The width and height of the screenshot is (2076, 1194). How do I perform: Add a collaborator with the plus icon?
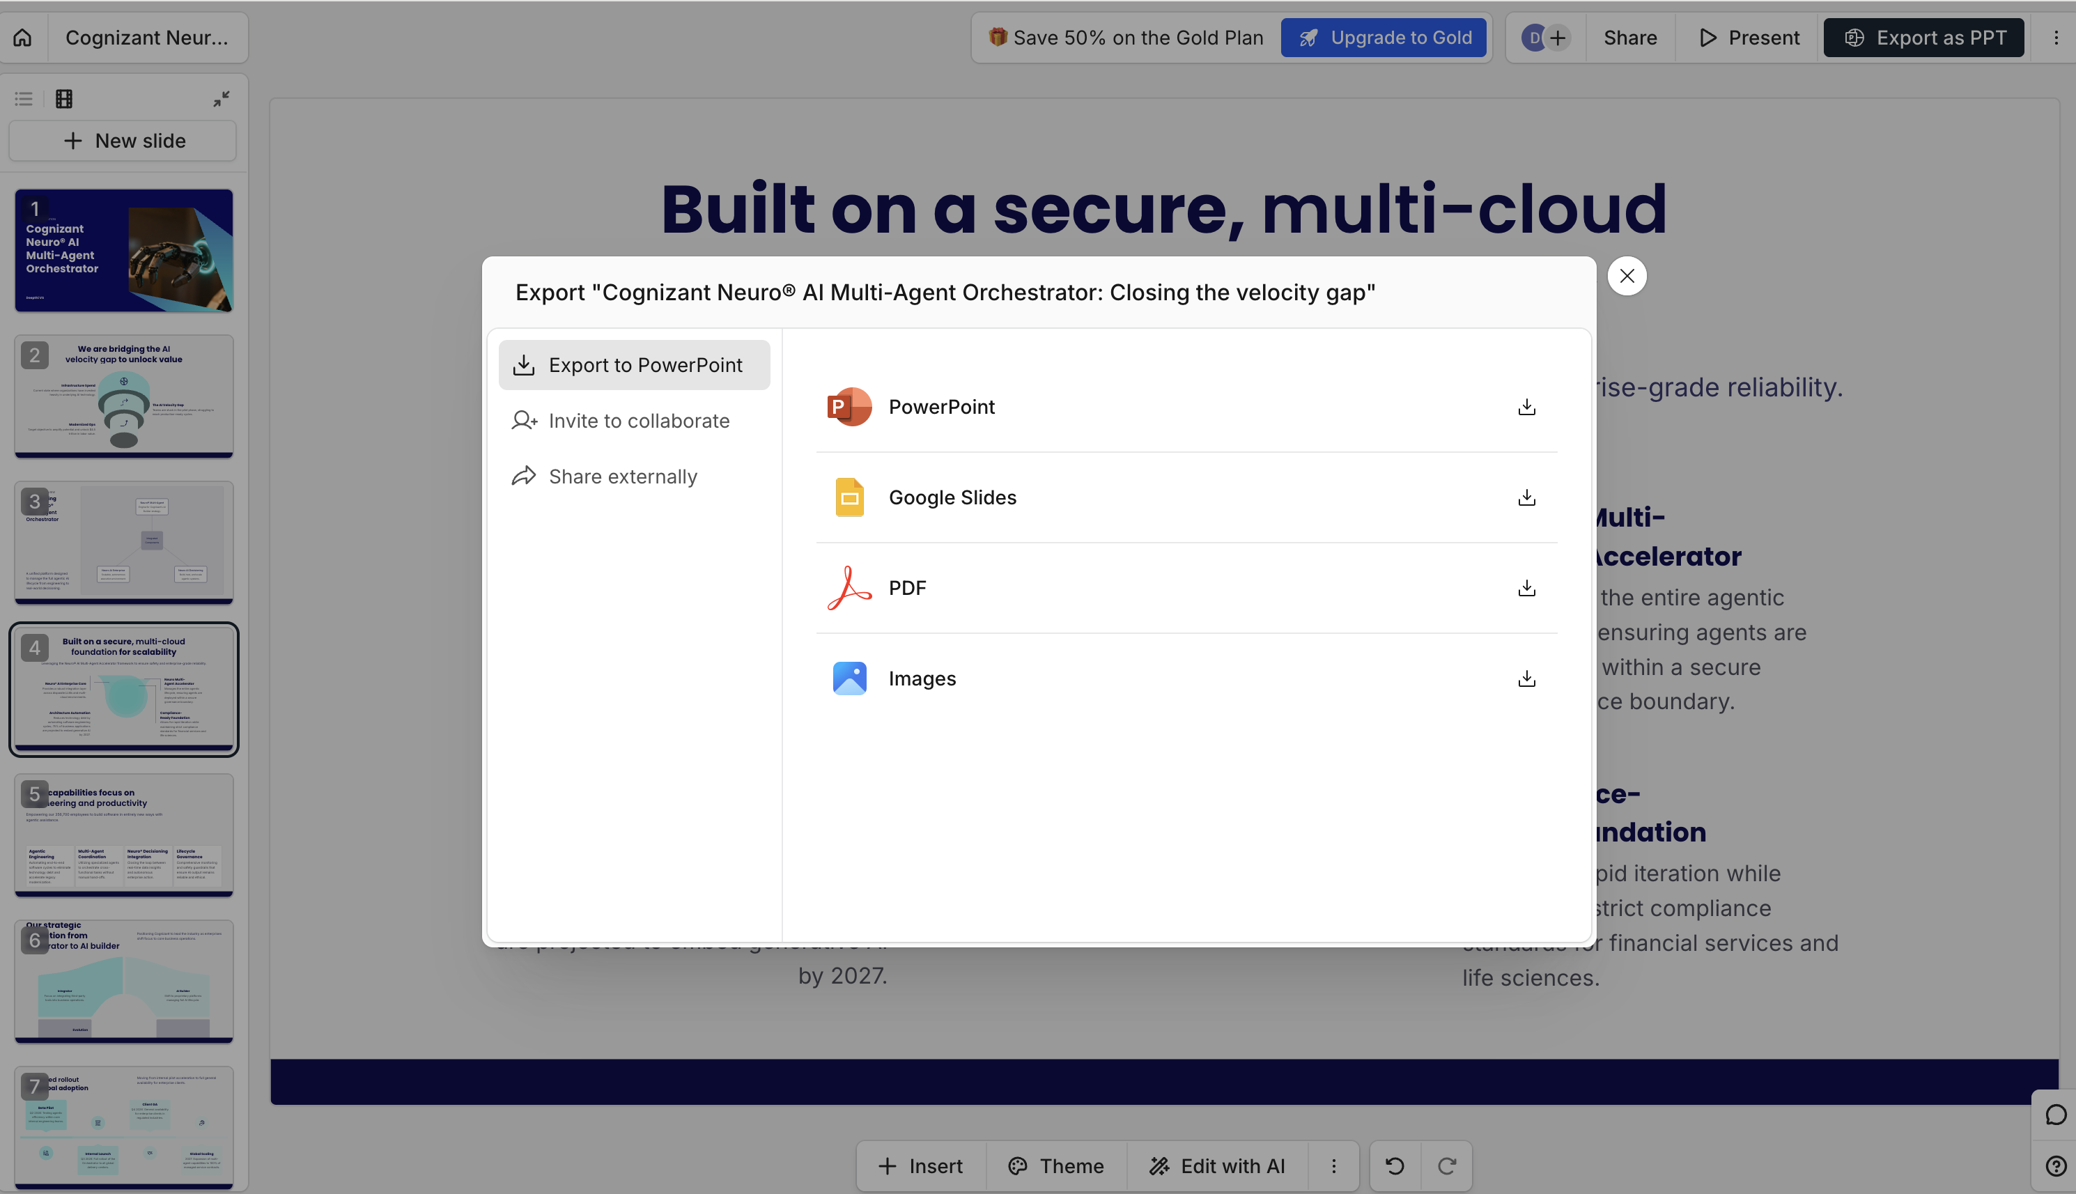1558,38
